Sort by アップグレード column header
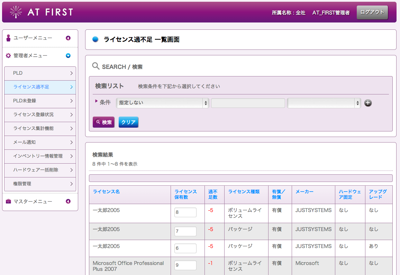 coord(378,194)
